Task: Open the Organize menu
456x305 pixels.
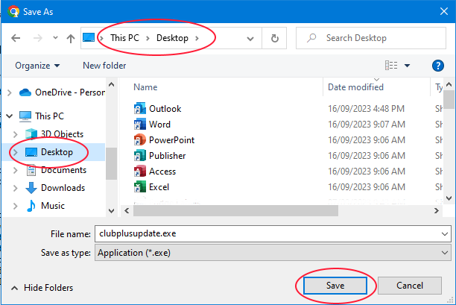Action: [37, 66]
